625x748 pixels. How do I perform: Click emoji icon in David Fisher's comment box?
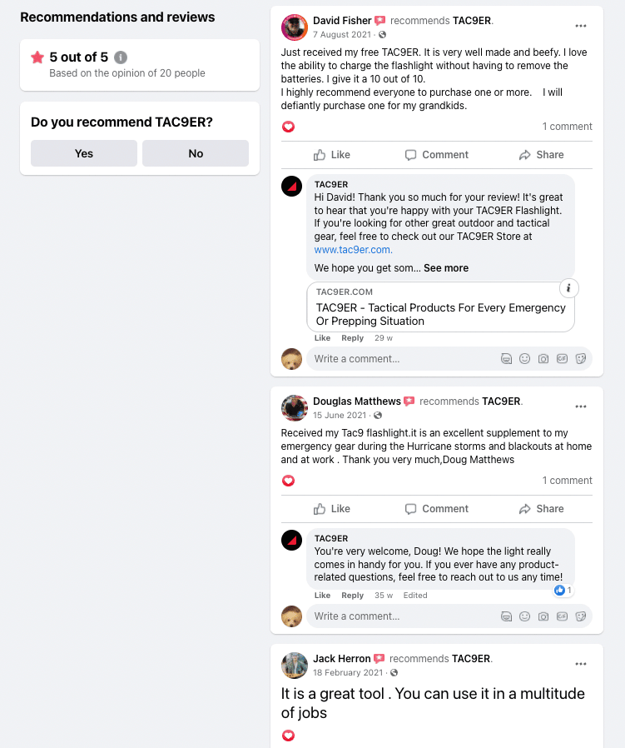pyautogui.click(x=524, y=359)
